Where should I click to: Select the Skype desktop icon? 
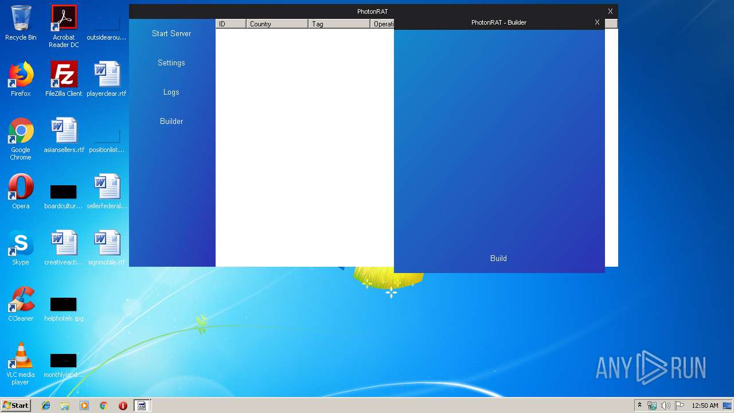point(21,248)
